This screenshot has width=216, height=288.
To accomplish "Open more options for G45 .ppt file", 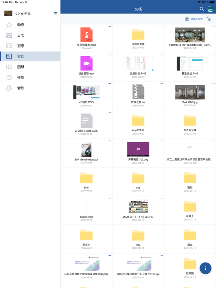I will click(x=161, y=255).
